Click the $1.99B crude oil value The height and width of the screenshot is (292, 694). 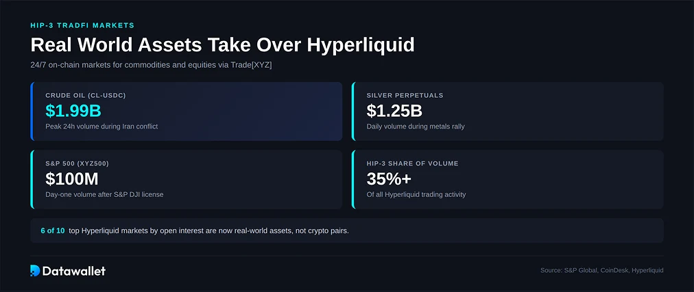pos(73,110)
